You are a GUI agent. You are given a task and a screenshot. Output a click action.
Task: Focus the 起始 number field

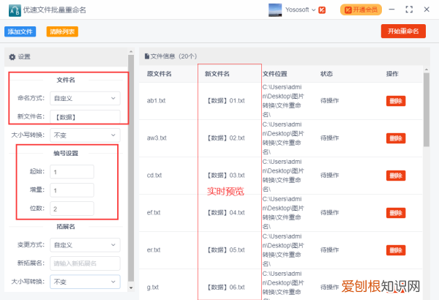(x=72, y=172)
